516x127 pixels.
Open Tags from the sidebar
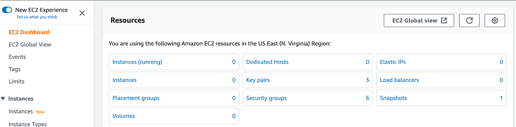click(x=15, y=69)
